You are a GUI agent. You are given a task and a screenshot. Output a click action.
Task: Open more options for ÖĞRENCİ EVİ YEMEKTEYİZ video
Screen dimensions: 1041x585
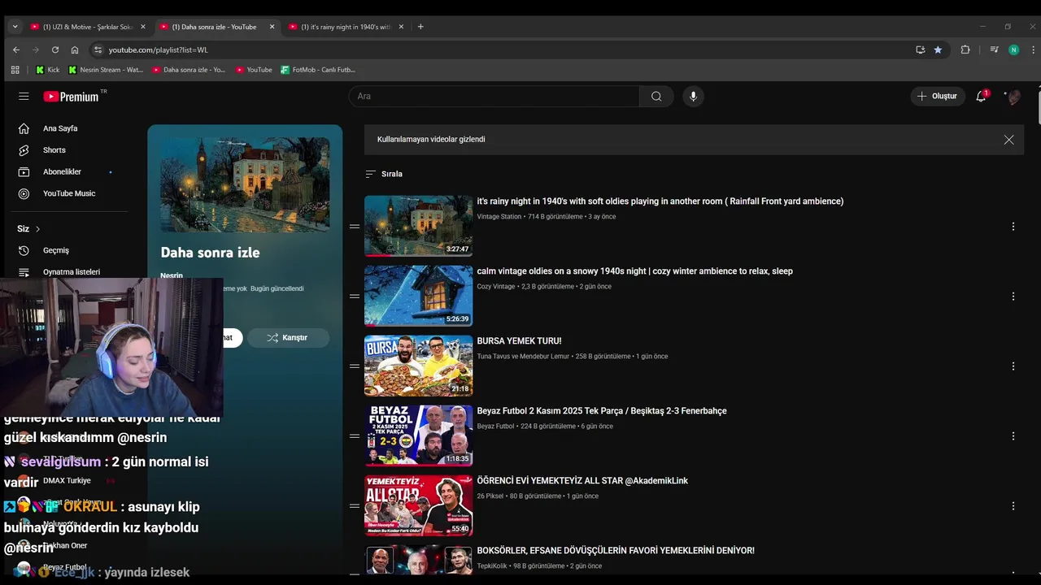(x=1013, y=506)
